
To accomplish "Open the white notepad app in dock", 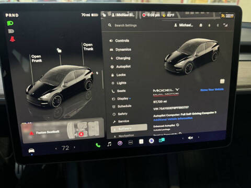I will [141, 142].
